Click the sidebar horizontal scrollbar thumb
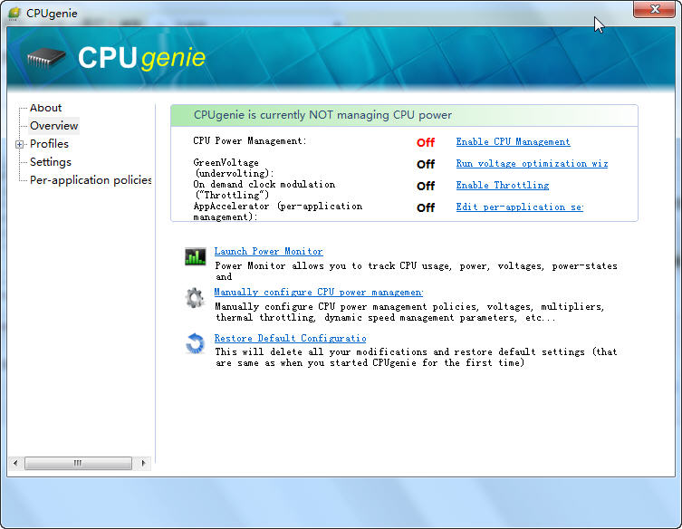682x529 pixels. 78,463
